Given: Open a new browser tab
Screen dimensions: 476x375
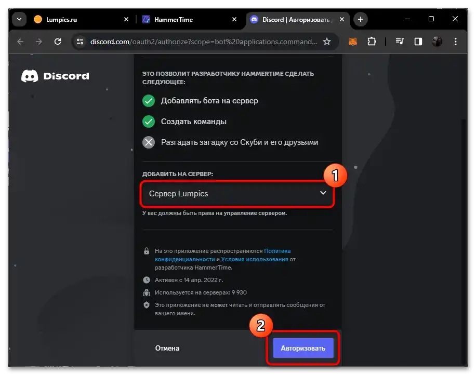Looking at the screenshot, I should tap(360, 19).
